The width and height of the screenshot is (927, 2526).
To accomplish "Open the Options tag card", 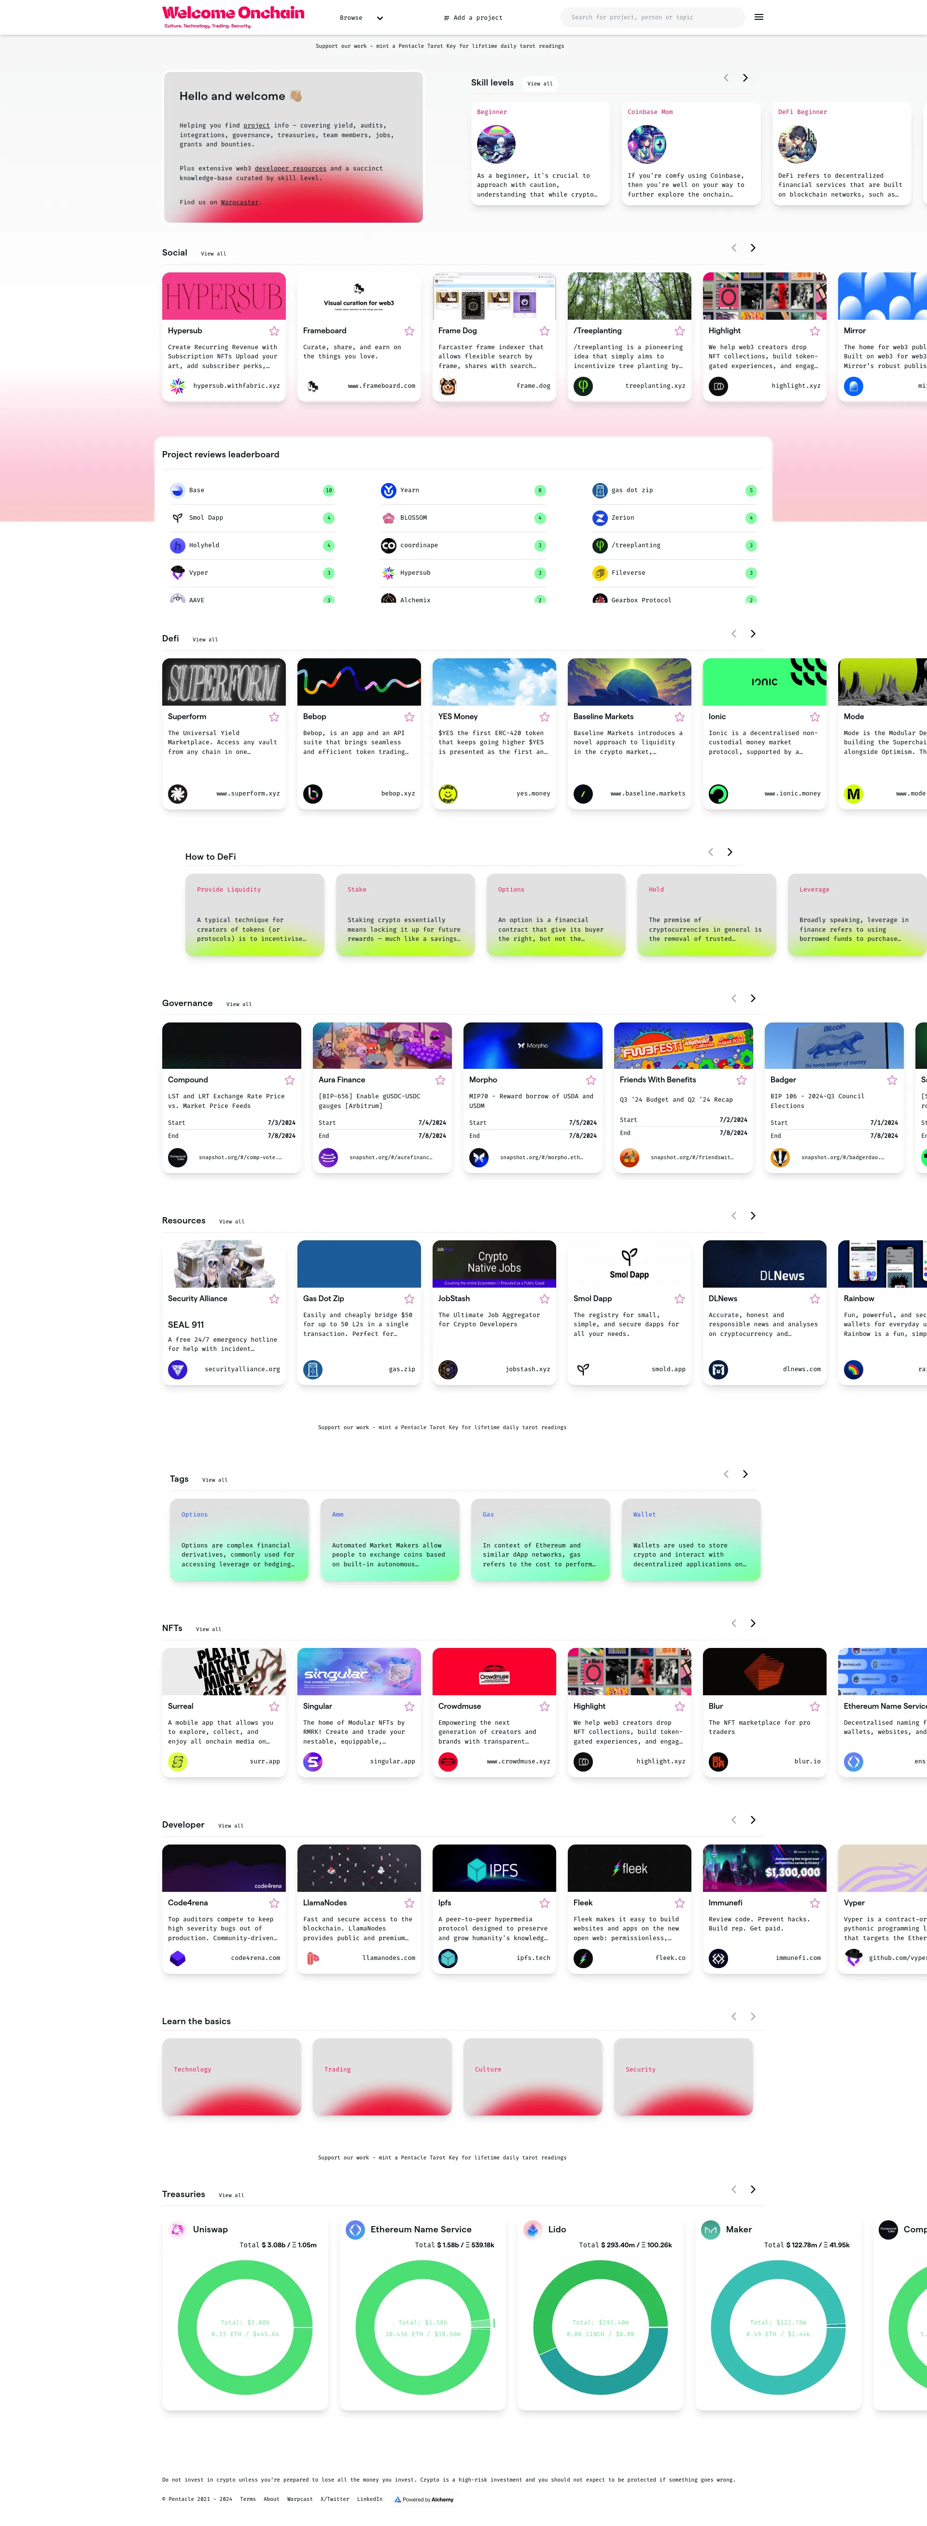I will (x=239, y=1540).
